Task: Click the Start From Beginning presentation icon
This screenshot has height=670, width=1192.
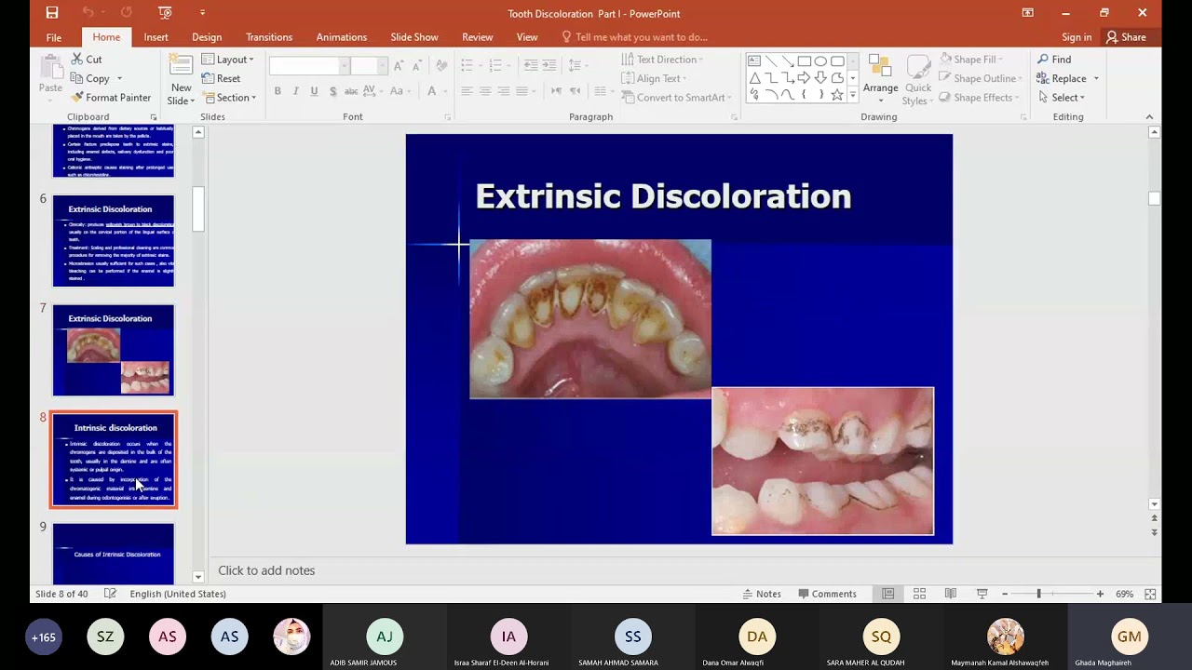Action: click(x=165, y=13)
